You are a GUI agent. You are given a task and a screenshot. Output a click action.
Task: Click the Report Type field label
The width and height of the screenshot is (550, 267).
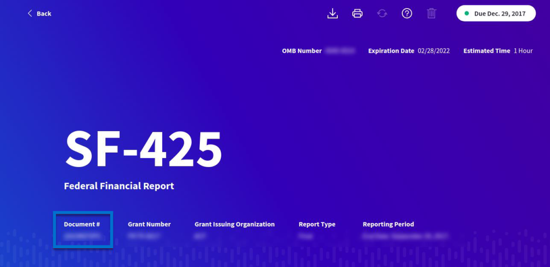coord(317,225)
